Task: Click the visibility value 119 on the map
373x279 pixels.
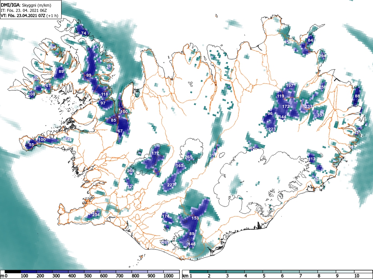Action: [x=280, y=96]
